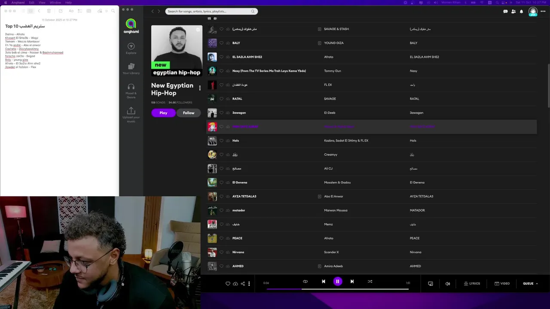Viewport: 550px width, 309px height.
Task: Open the View menu
Action: 42,3
